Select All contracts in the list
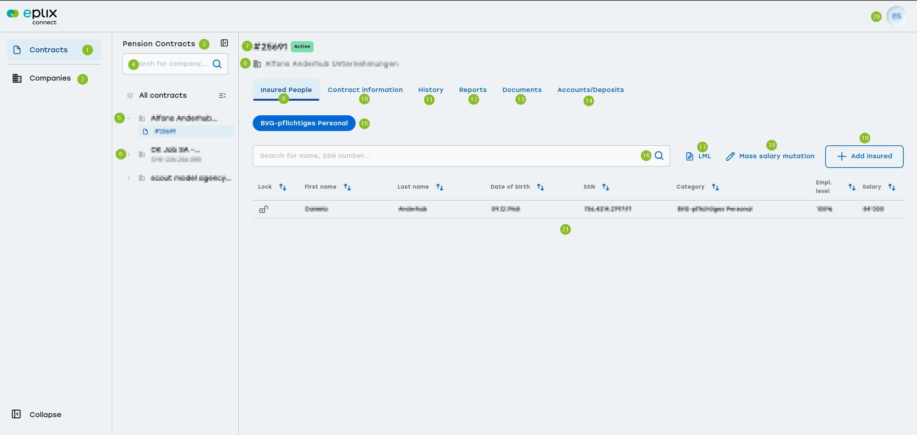This screenshot has width=917, height=435. pyautogui.click(x=163, y=95)
